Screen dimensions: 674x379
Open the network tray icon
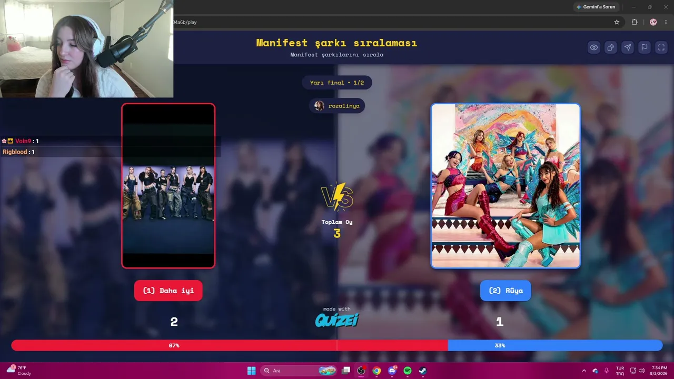(x=633, y=371)
